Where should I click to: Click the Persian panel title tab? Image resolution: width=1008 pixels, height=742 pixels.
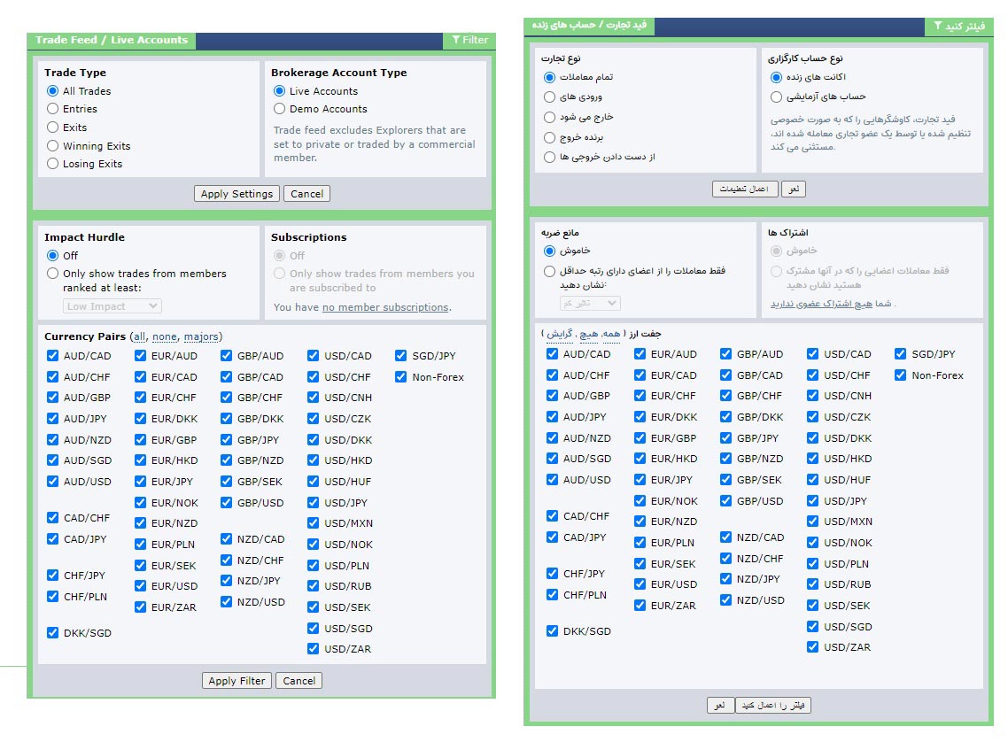point(590,26)
